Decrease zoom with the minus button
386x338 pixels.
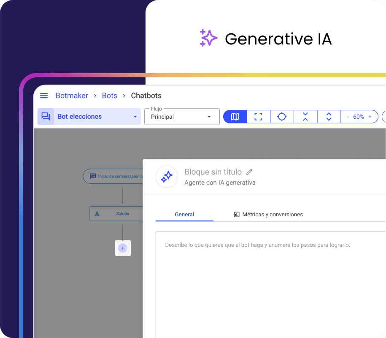click(348, 117)
